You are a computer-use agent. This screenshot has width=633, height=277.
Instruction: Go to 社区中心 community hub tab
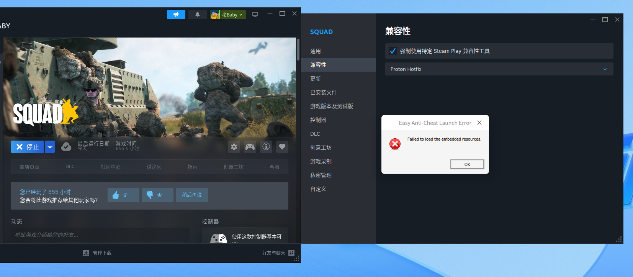[111, 167]
